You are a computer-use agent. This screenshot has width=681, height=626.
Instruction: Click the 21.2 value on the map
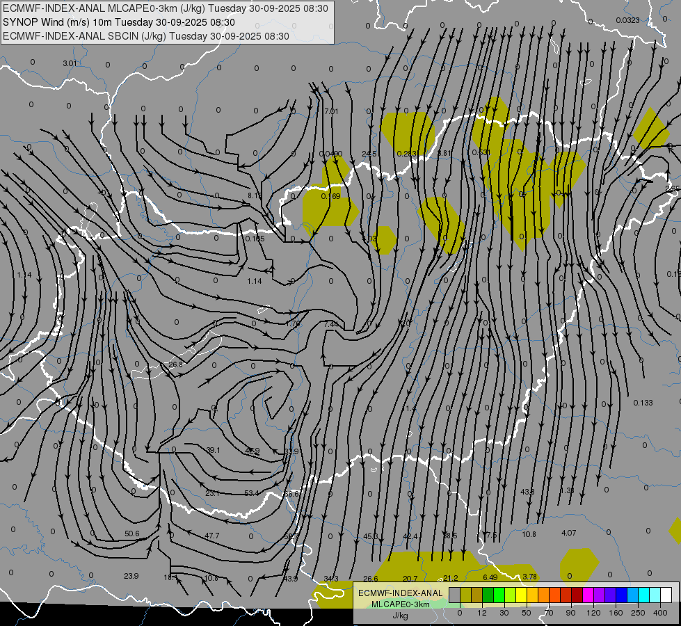coord(450,578)
